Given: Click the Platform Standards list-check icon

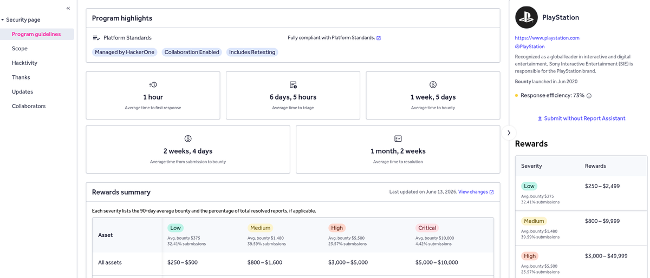Looking at the screenshot, I should (x=96, y=38).
